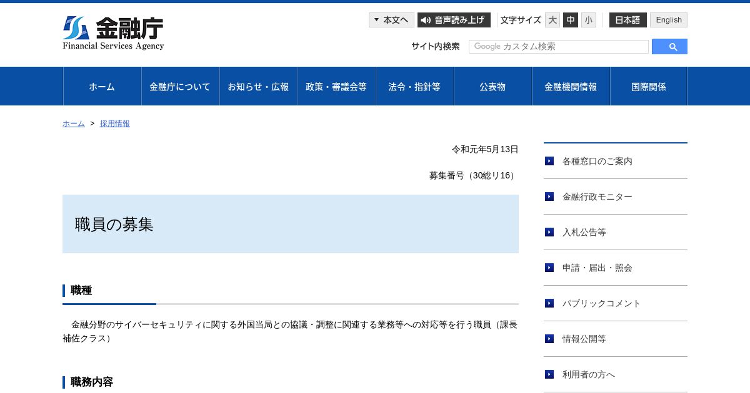Open 金融機関情報 in navigation bar

click(571, 86)
